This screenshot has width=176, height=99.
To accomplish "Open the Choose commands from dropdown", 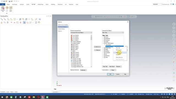I will tap(81, 32).
